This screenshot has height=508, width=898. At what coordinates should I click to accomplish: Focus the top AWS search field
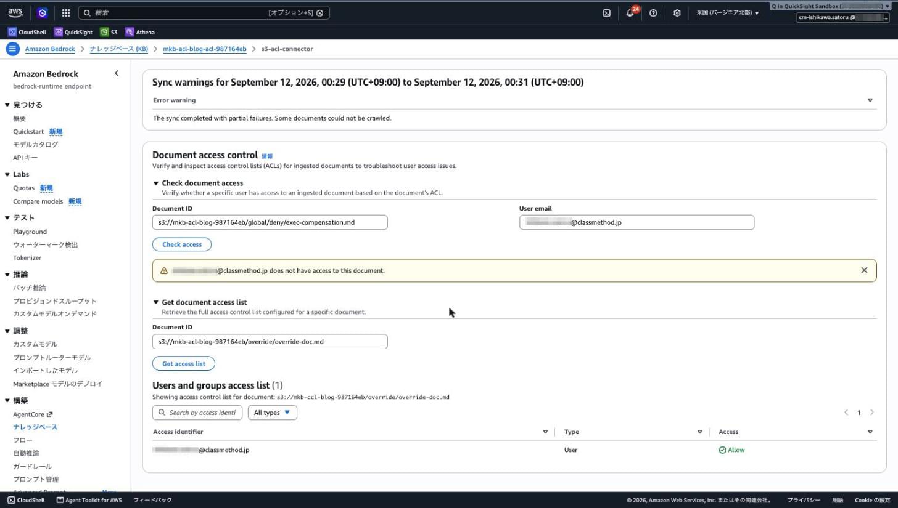click(204, 13)
